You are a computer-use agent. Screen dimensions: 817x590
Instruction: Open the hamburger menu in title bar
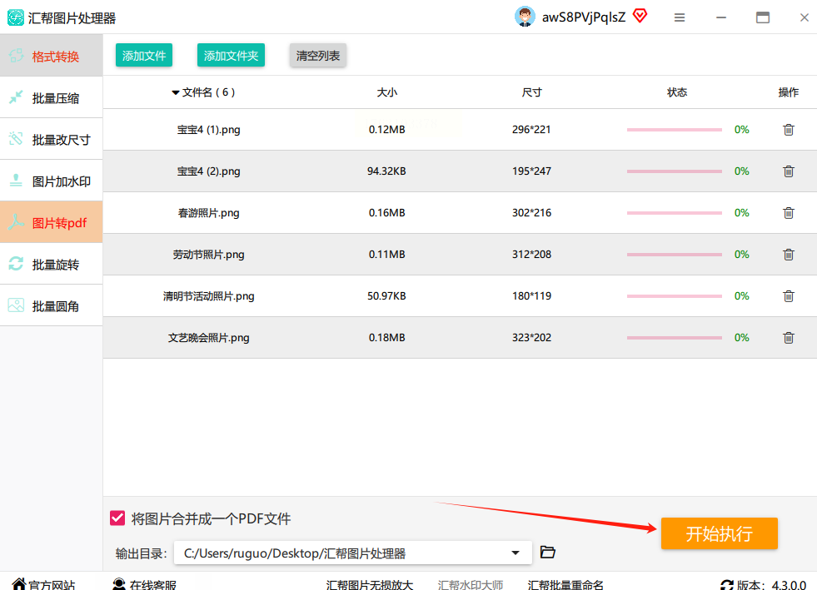(680, 17)
